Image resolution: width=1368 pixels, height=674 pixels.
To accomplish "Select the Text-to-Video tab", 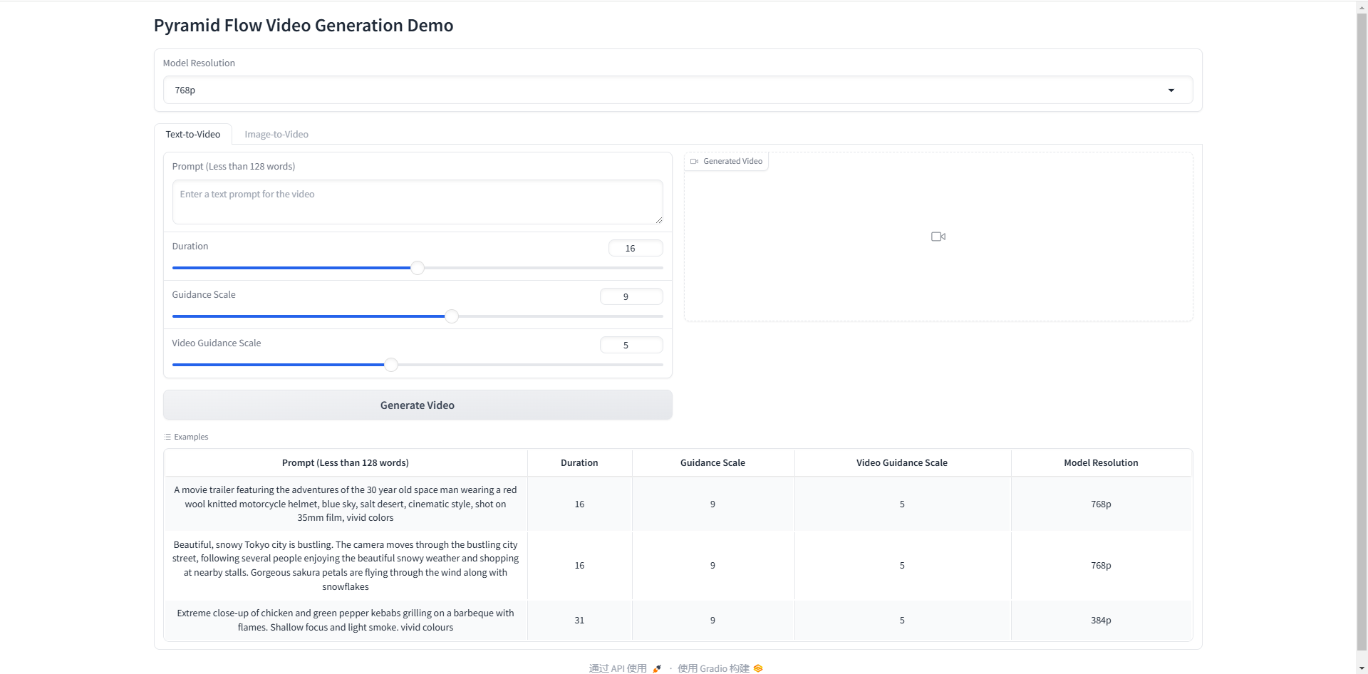I will pos(193,135).
